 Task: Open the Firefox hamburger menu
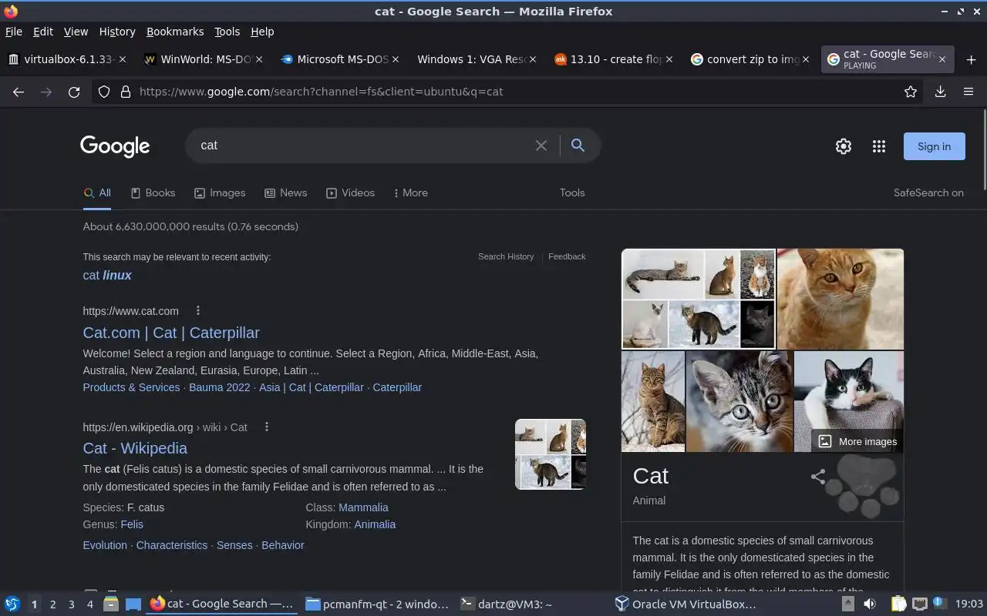(968, 92)
